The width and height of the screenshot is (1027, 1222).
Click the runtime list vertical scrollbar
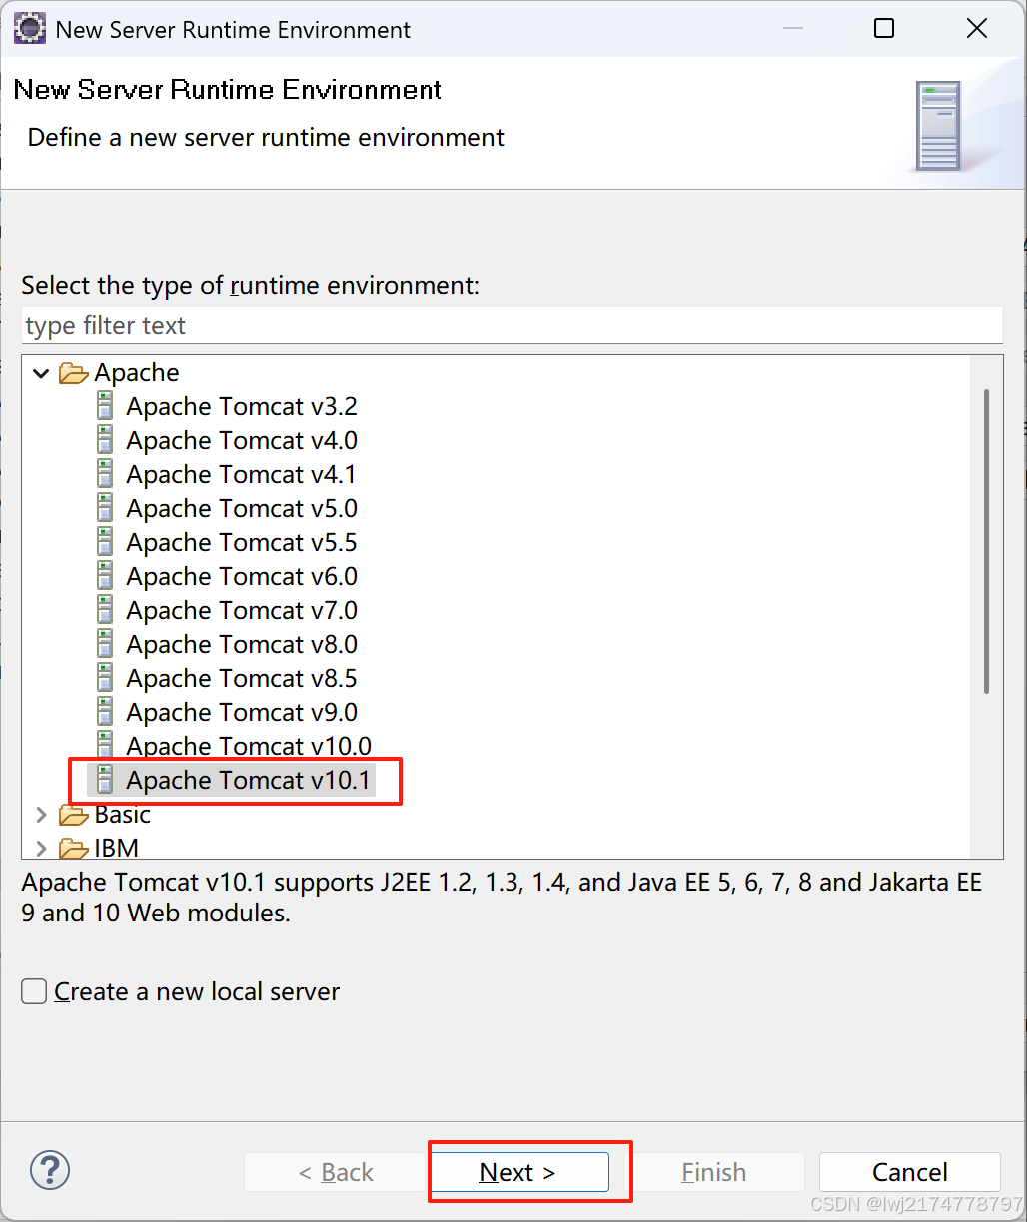[987, 541]
